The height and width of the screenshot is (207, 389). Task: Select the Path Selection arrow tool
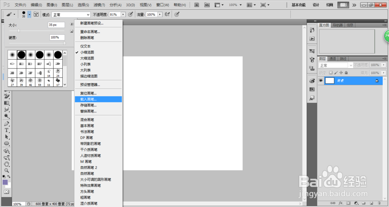tap(7, 137)
